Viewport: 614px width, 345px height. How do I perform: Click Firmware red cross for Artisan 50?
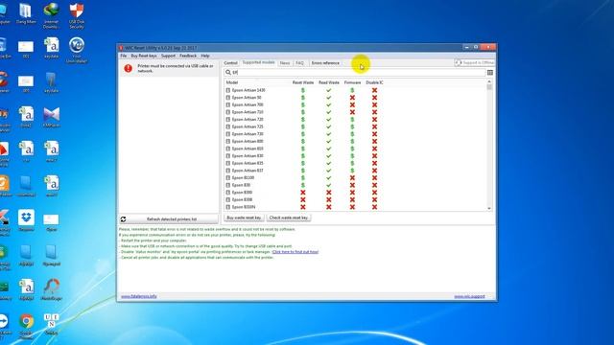(x=352, y=98)
